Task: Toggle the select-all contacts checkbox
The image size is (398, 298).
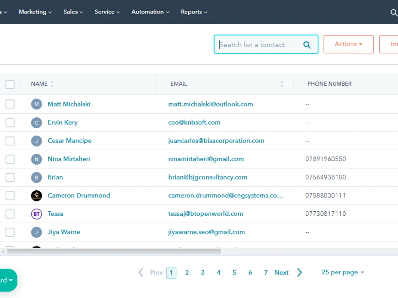Action: (x=10, y=84)
